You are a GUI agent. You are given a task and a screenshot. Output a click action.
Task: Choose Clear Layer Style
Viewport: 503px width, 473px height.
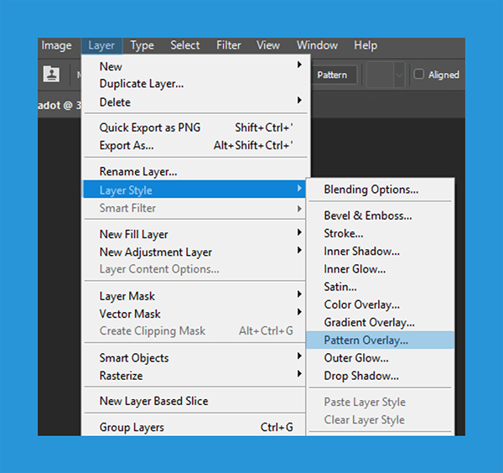[381, 419]
